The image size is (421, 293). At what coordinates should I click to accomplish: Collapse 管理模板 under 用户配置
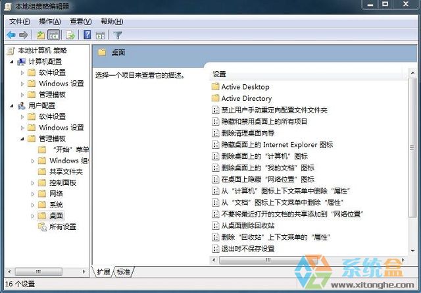coord(22,139)
